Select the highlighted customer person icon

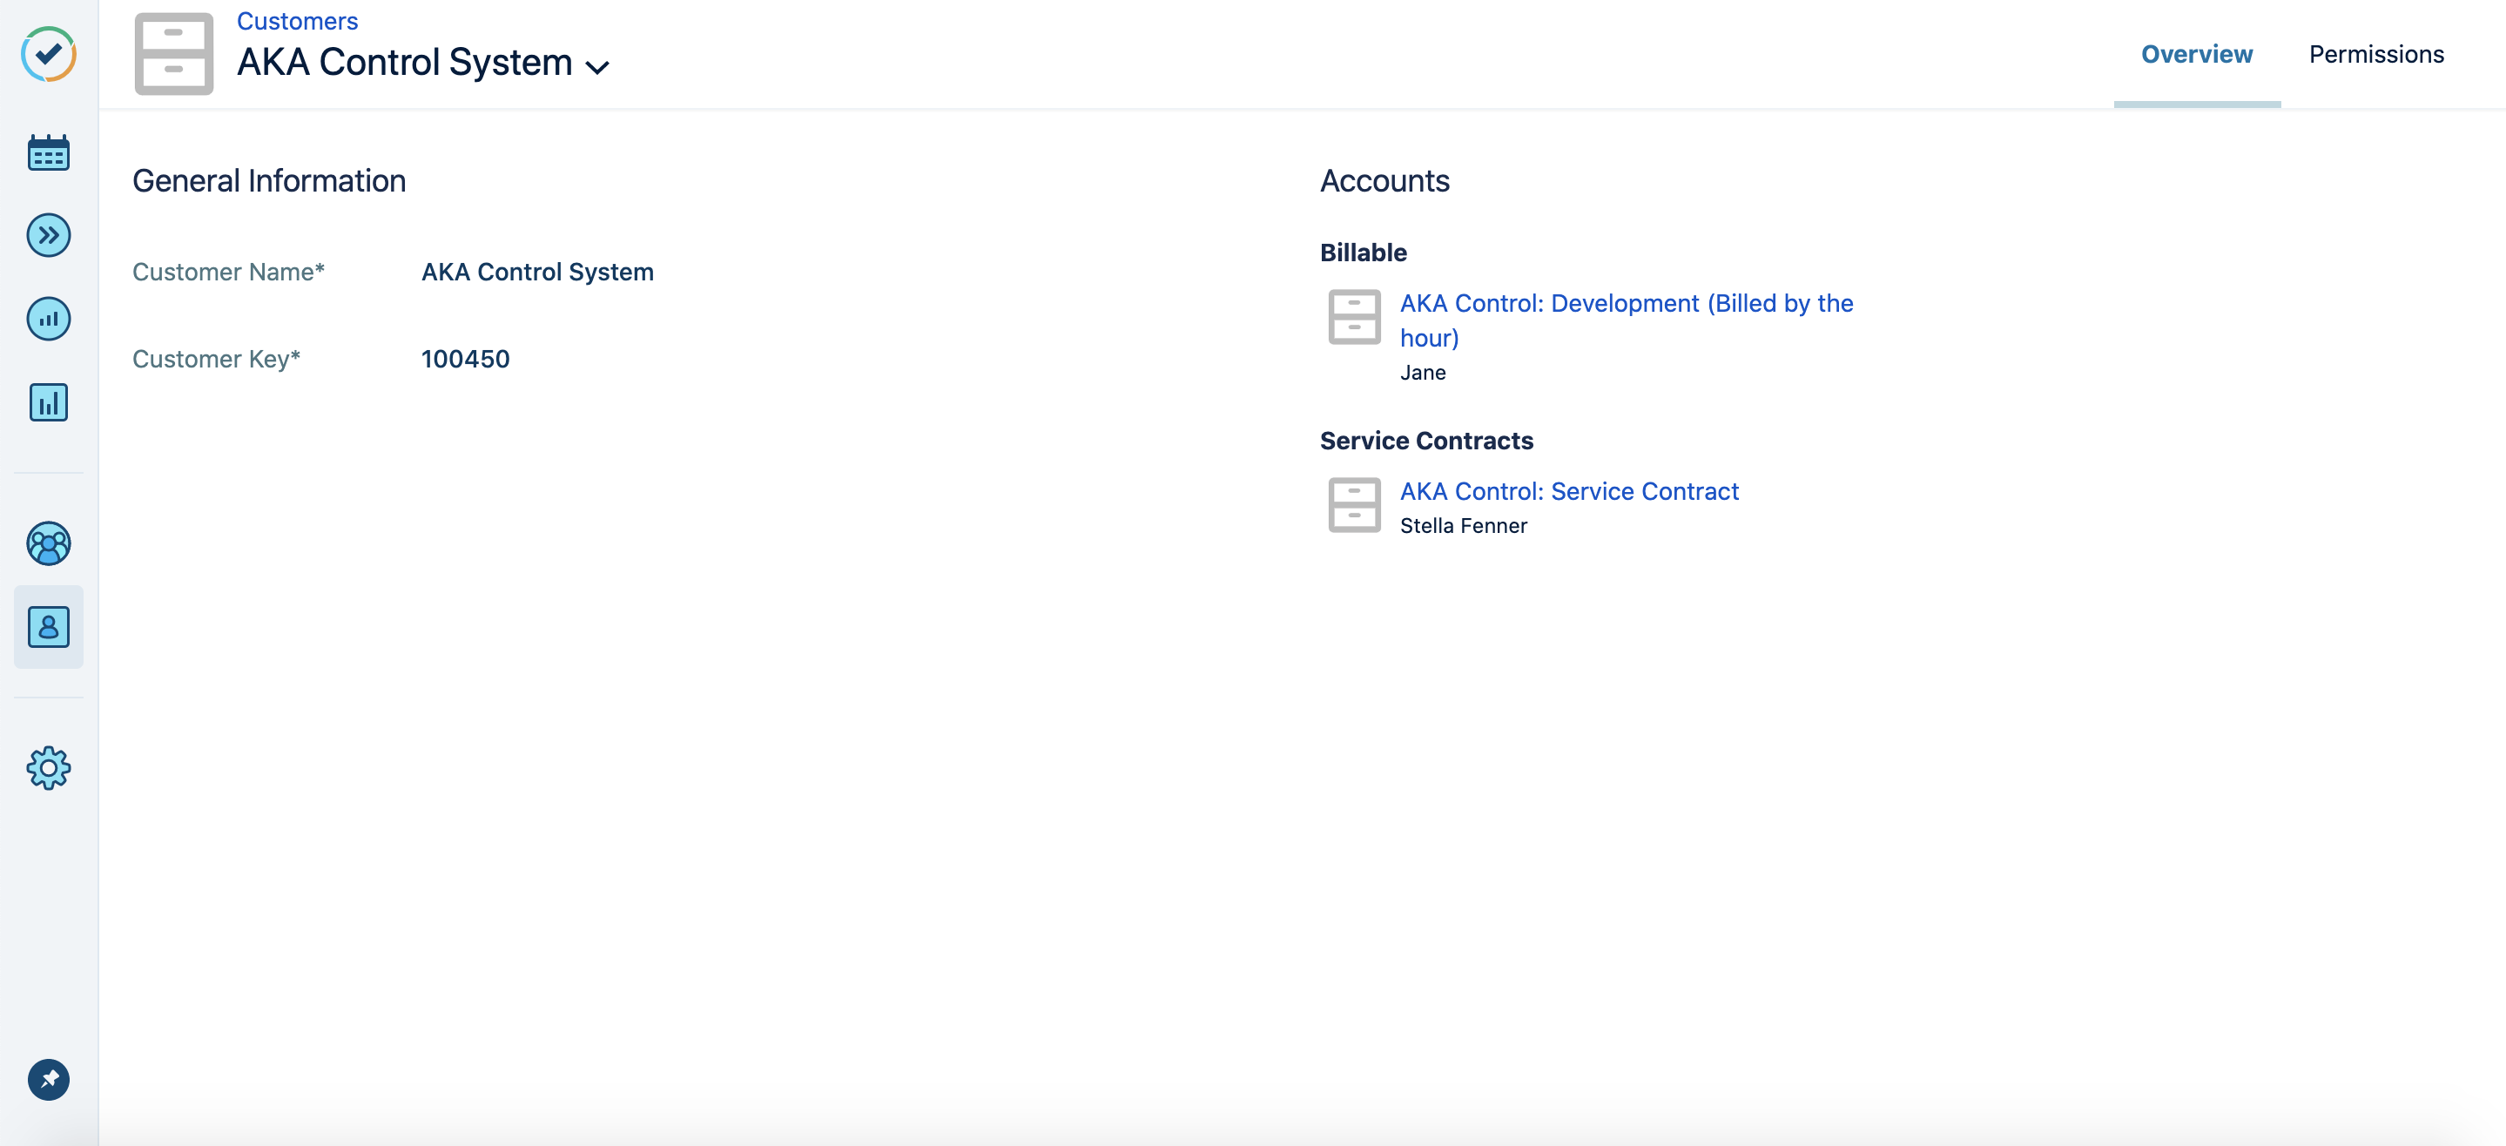49,628
